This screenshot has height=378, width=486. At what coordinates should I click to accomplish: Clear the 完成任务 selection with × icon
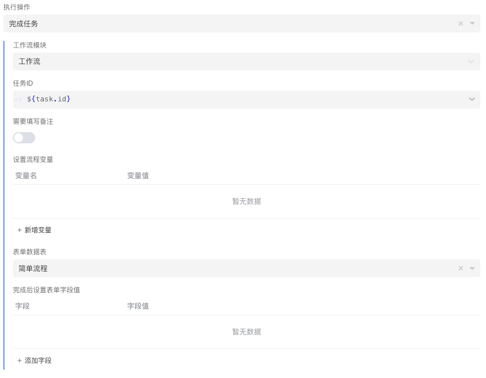click(461, 24)
